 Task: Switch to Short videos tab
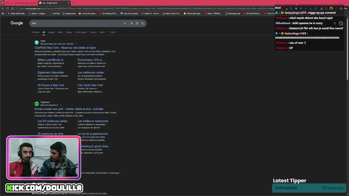click(x=81, y=32)
